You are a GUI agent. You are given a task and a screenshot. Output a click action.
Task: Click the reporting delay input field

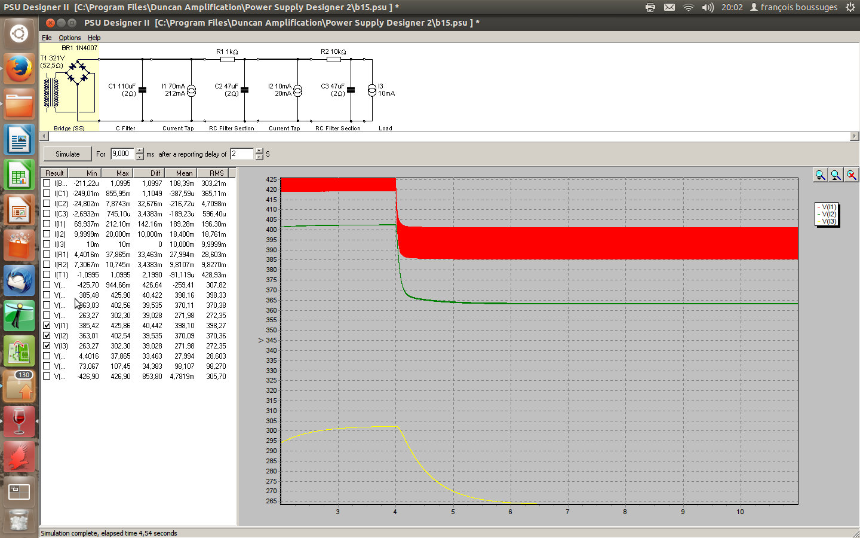(x=242, y=154)
